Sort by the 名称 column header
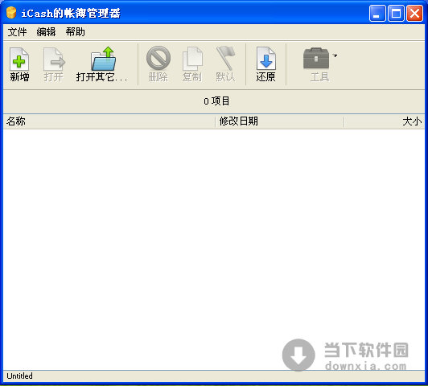 pyautogui.click(x=109, y=121)
